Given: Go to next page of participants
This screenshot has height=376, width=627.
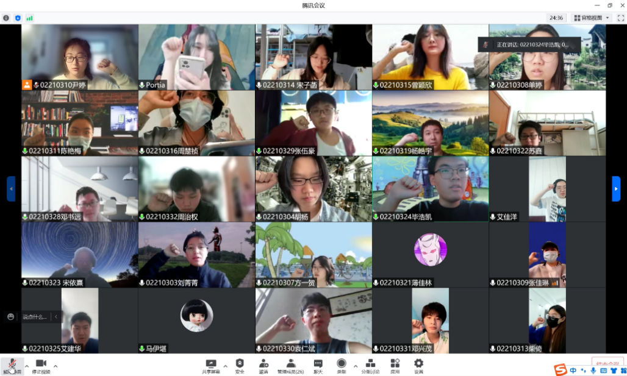Looking at the screenshot, I should 616,189.
